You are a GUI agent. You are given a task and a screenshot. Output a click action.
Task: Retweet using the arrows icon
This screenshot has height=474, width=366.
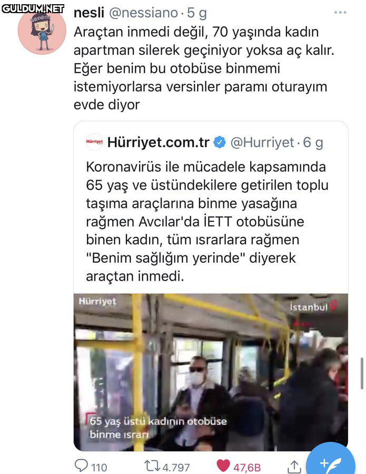tap(152, 466)
